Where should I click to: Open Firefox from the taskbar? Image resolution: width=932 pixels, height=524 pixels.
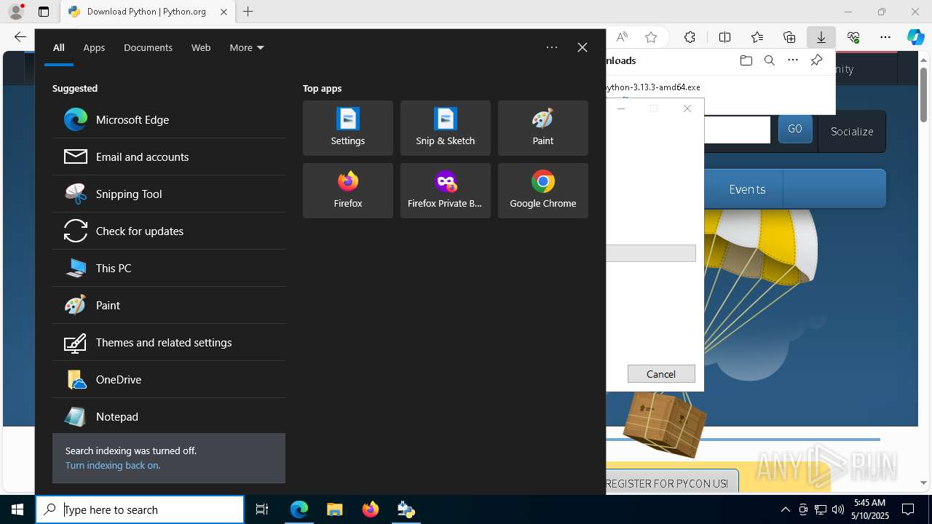click(371, 509)
